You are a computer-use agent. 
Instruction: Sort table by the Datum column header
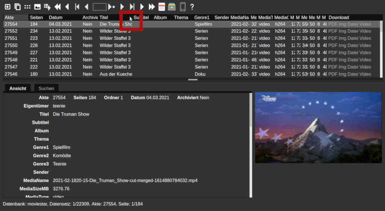56,17
